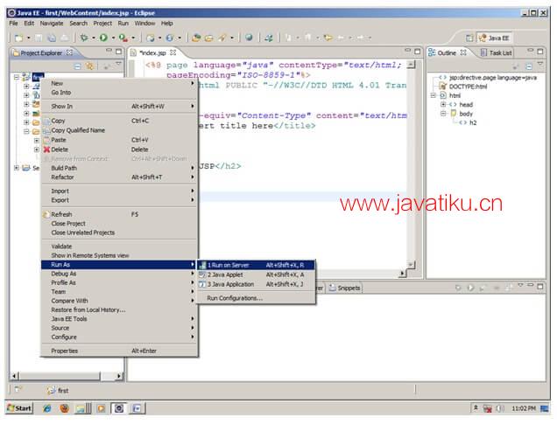Viewport: 557px width, 424px height.
Task: Switch to the Snippets tab
Action: (x=344, y=288)
